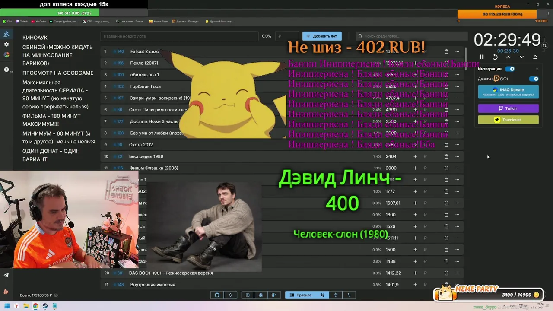
Task: Delete the lot with amount 1500
Action: [446, 250]
